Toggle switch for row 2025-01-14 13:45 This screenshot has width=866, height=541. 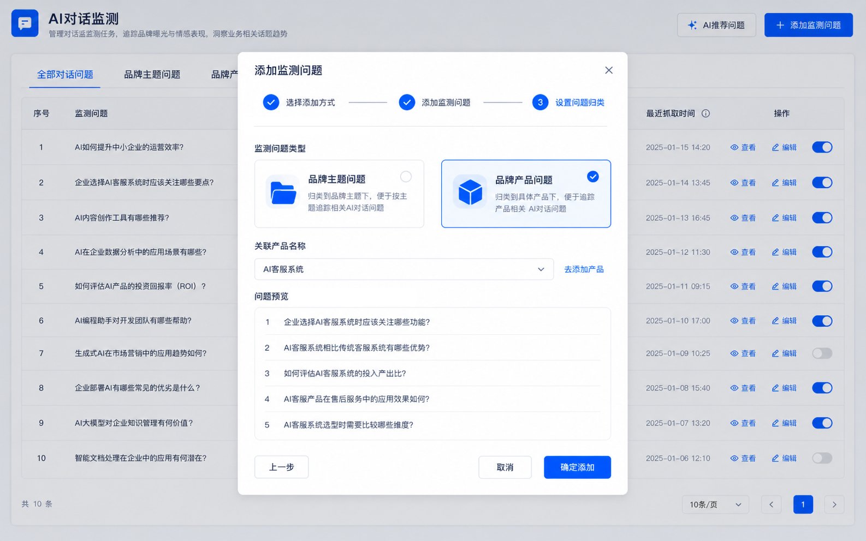pyautogui.click(x=822, y=183)
